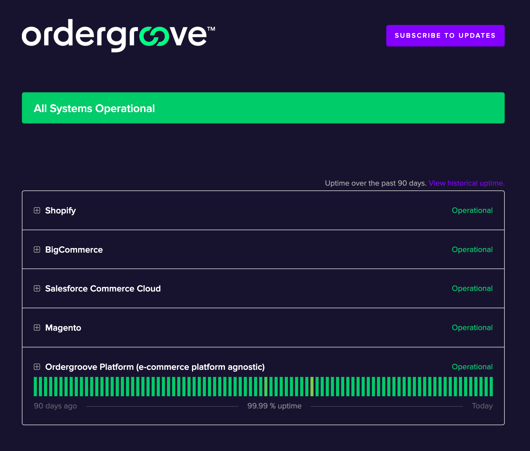Click Salesforce Commerce Cloud's Operational status
Viewport: 530px width, 451px height.
pyautogui.click(x=472, y=288)
